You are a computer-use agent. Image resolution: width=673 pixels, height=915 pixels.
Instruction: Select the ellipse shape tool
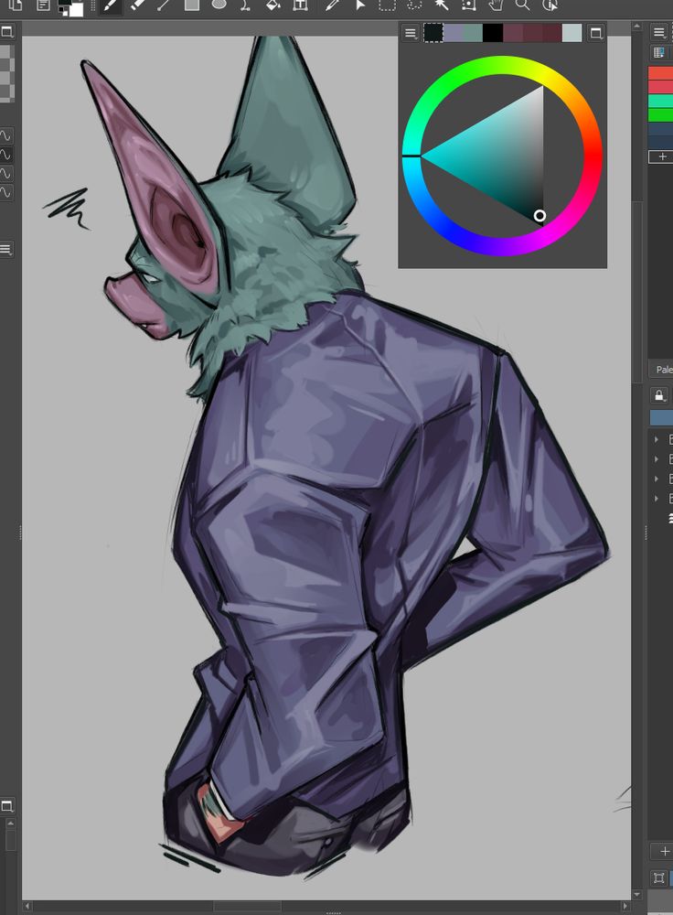[x=219, y=5]
